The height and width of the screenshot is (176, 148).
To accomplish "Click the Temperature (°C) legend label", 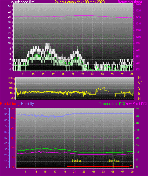I will (112, 104).
